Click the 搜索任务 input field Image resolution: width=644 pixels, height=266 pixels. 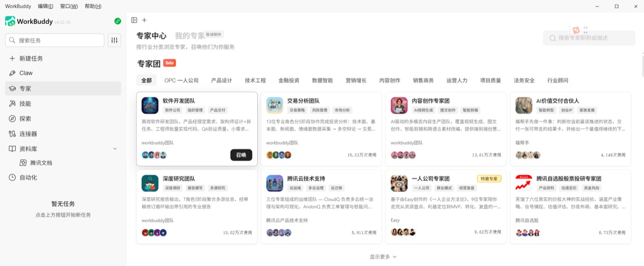click(55, 40)
